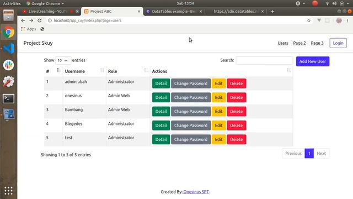
Task: Go to Previous page of table
Action: point(293,154)
